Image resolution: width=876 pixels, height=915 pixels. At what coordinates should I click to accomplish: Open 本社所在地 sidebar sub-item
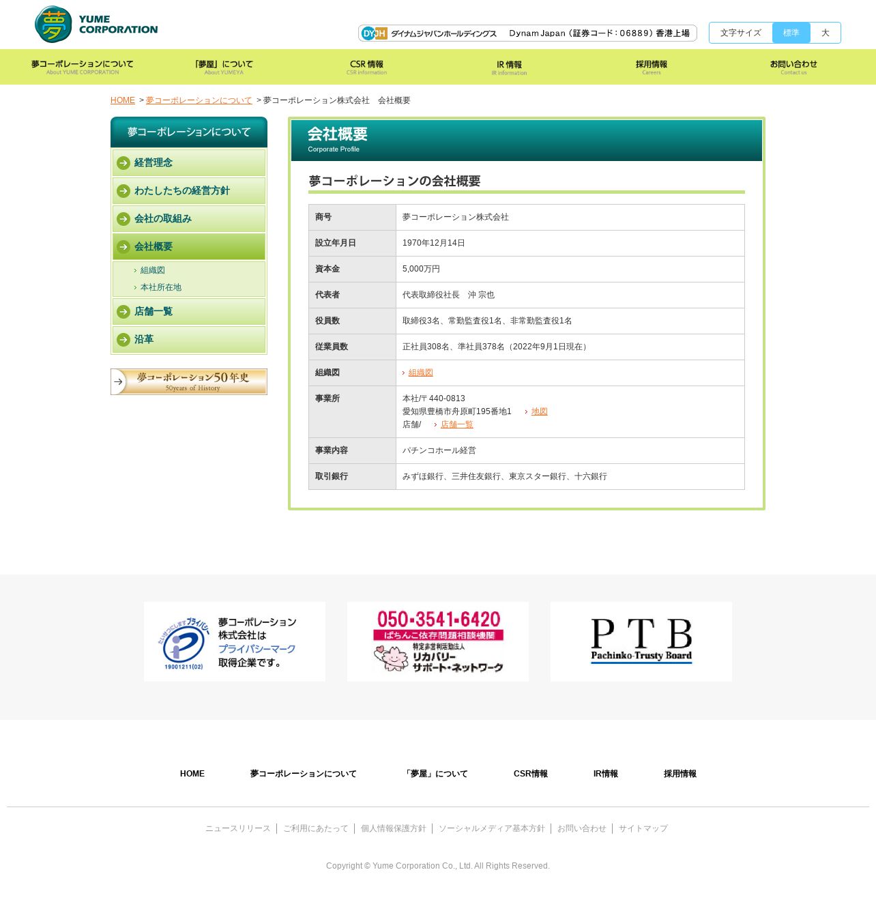coord(161,287)
